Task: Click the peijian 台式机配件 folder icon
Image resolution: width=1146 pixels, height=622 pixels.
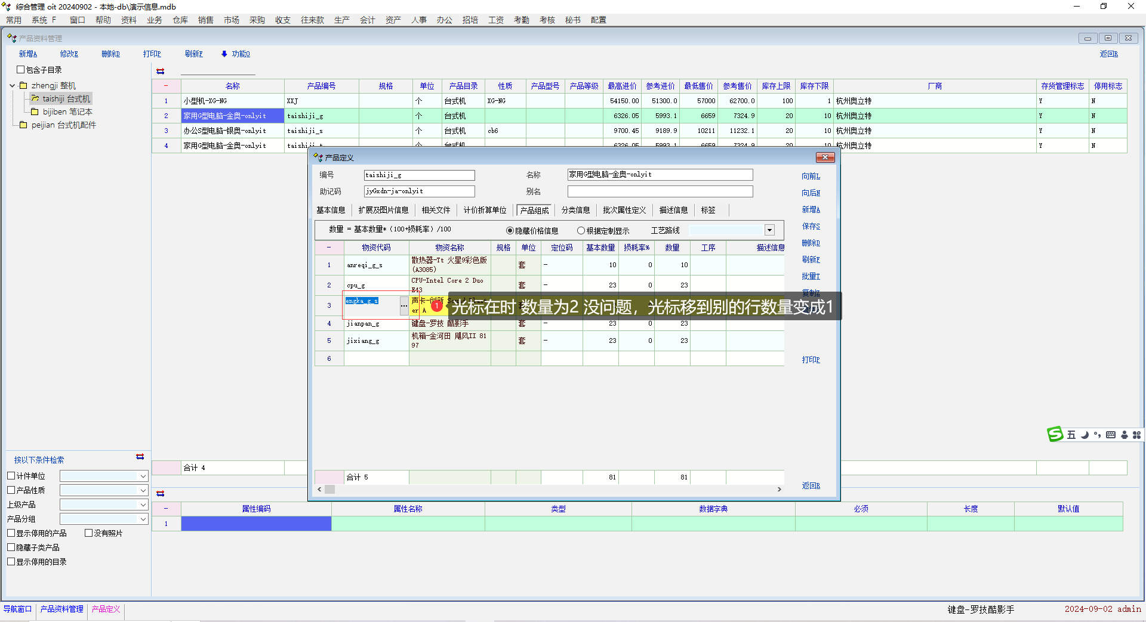Action: pyautogui.click(x=23, y=125)
